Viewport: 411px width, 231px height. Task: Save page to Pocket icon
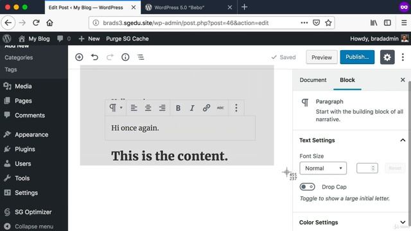tap(317, 23)
